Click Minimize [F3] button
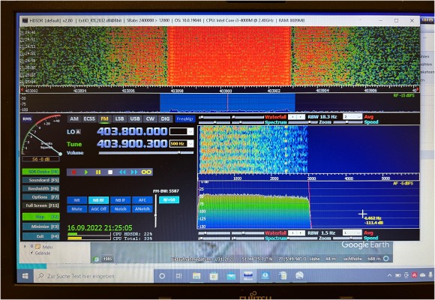This screenshot has height=300, width=435. pos(40,226)
